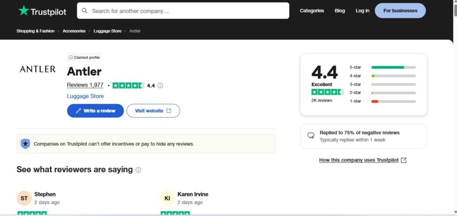Click See what reviewers are saying heading
This screenshot has width=457, height=216.
pyautogui.click(x=75, y=170)
